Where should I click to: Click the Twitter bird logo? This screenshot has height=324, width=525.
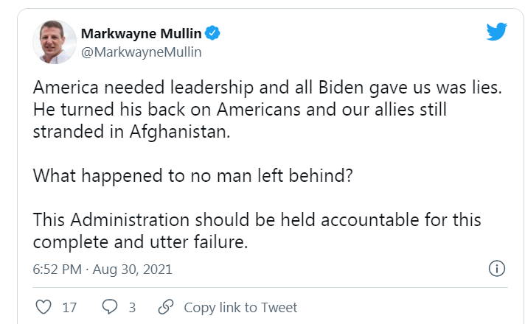point(496,32)
